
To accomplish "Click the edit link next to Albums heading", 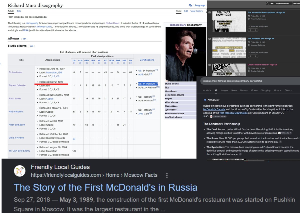I will (x=24, y=39).
